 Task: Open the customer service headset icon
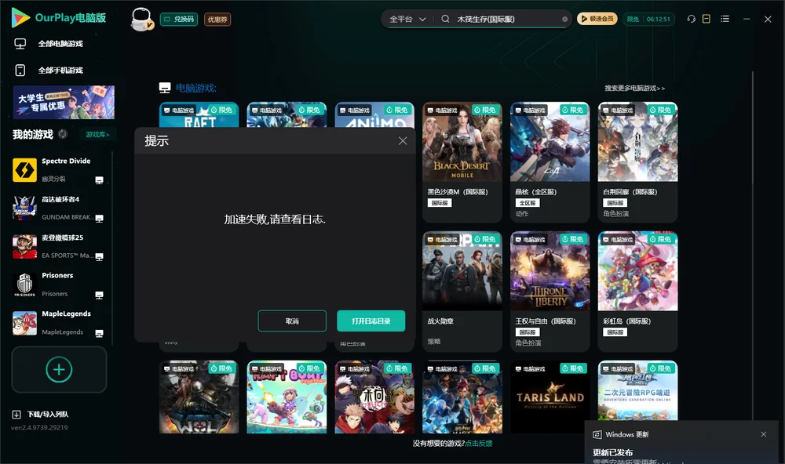(692, 19)
